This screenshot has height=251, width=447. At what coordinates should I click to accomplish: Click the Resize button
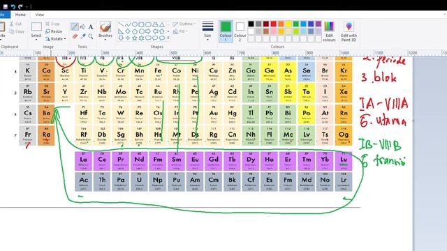(x=54, y=31)
